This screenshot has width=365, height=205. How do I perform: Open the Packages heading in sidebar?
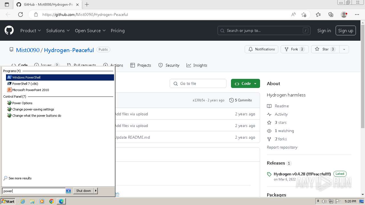[x=276, y=195]
